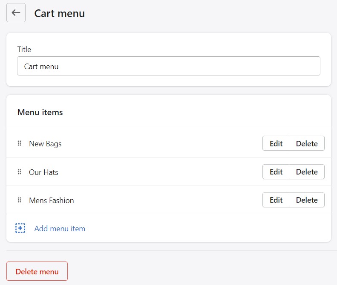The height and width of the screenshot is (285, 337).
Task: Select the New Bags item label
Action: 45,144
